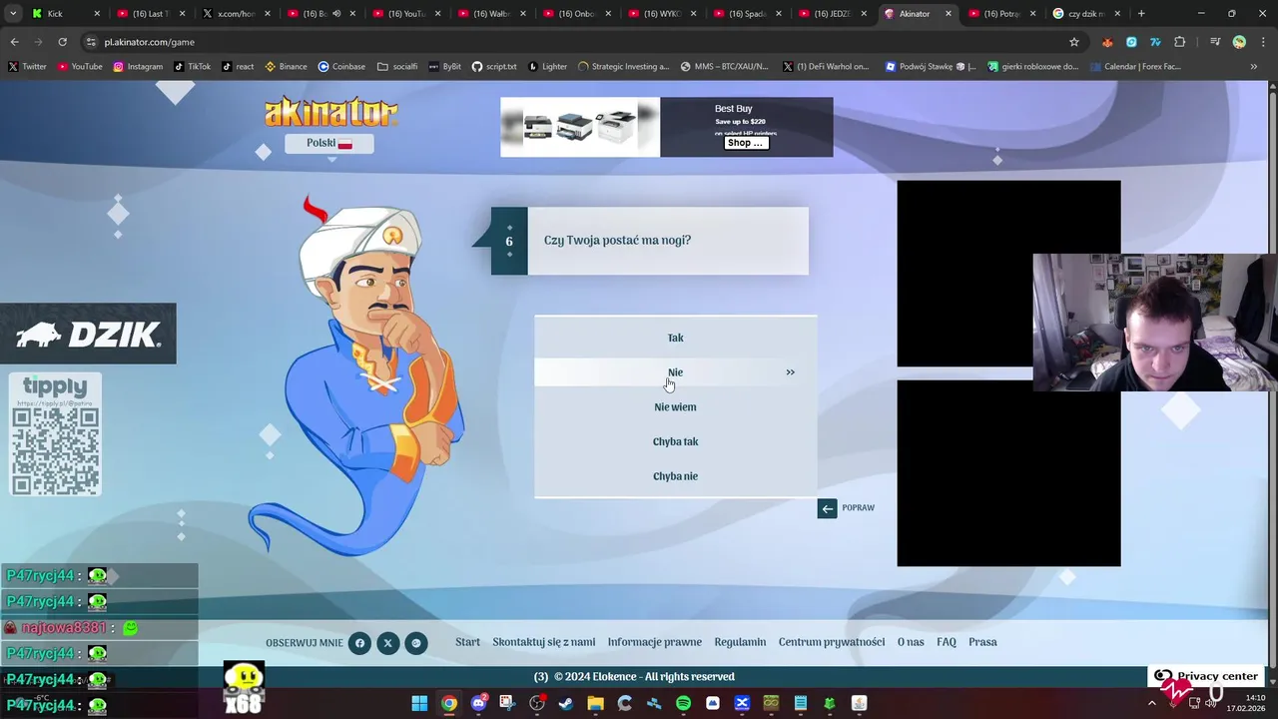Open the Windows Start menu
Image resolution: width=1278 pixels, height=719 pixels.
click(419, 703)
